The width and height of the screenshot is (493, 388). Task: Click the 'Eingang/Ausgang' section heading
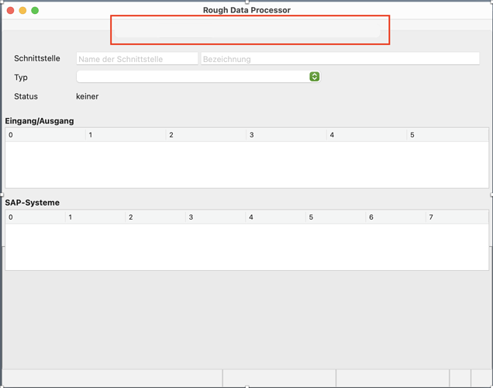pos(40,121)
